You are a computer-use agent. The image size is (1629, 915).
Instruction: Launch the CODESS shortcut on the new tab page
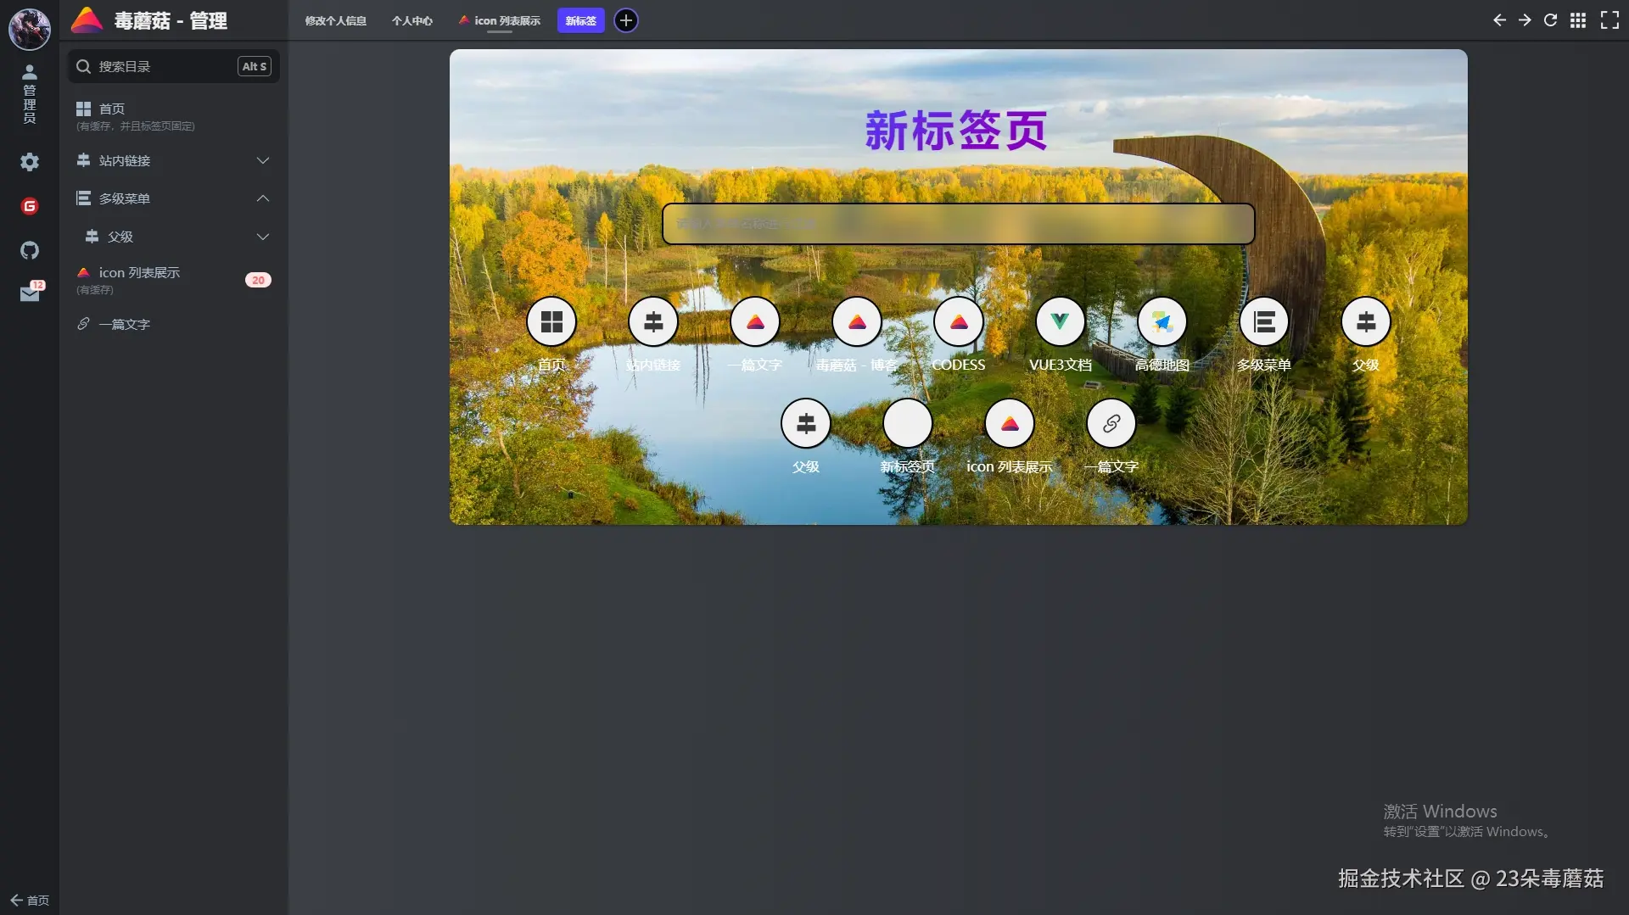959,321
